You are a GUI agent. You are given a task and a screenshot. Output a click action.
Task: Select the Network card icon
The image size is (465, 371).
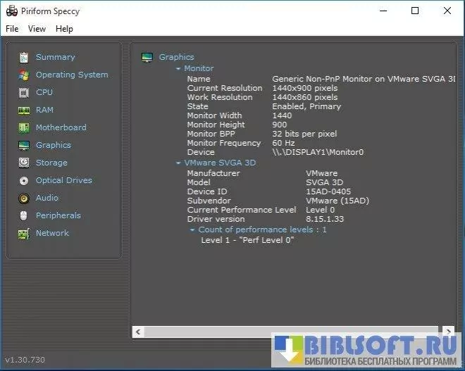24,233
